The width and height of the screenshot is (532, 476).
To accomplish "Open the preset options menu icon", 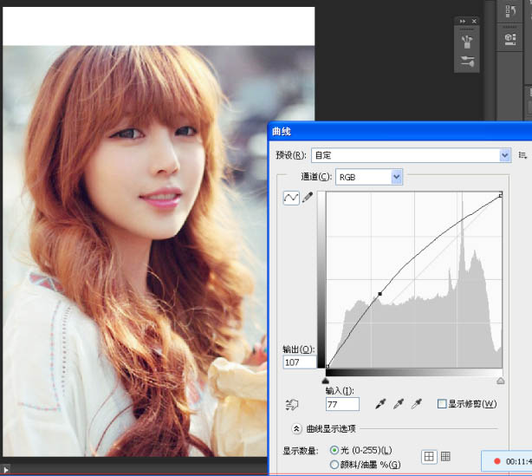I will pos(522,155).
